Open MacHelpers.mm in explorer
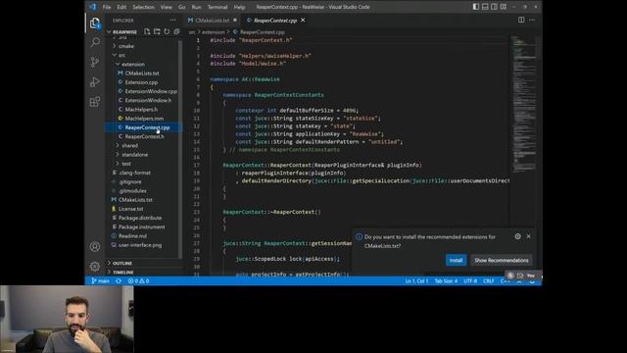 (144, 119)
